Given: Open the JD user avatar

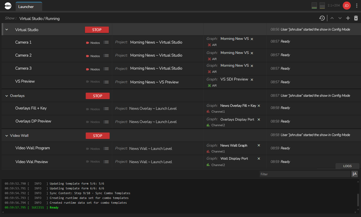Looking at the screenshot, I should pos(346,6).
